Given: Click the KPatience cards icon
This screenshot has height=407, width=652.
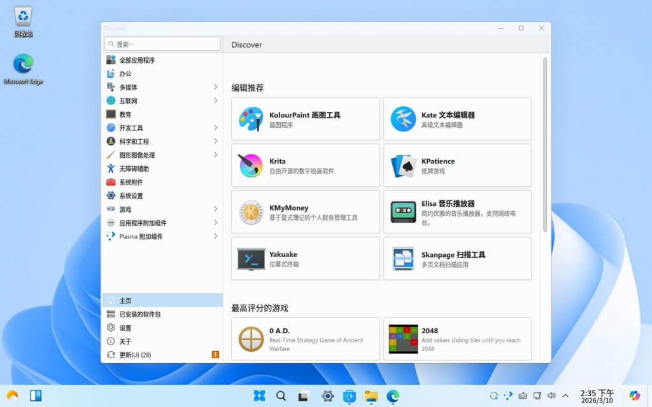Looking at the screenshot, I should (x=403, y=166).
